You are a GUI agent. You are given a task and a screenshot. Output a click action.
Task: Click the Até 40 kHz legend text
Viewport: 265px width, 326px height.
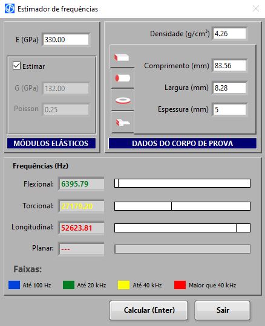coord(147,285)
